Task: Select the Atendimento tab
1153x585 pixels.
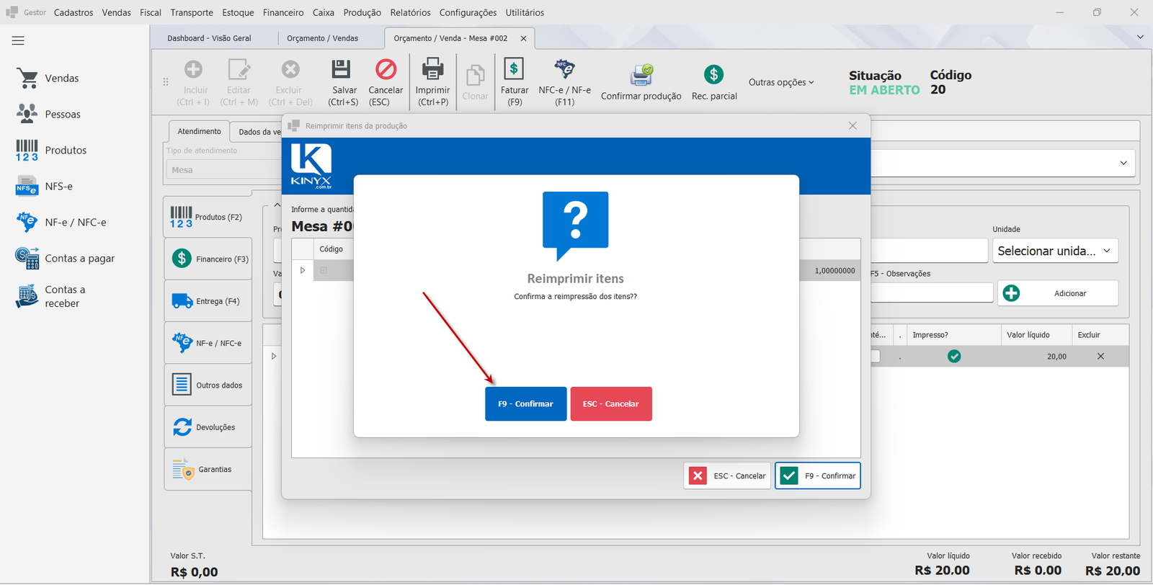Action: pyautogui.click(x=199, y=131)
